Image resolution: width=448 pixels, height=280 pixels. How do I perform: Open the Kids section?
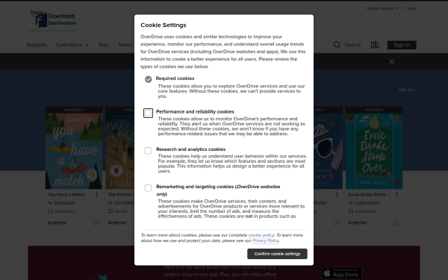click(x=104, y=45)
